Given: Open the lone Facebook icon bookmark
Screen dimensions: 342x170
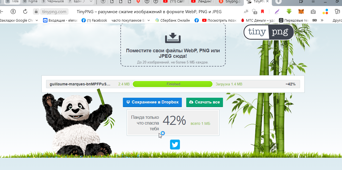Looking at the screenshot, I should click(196, 20).
